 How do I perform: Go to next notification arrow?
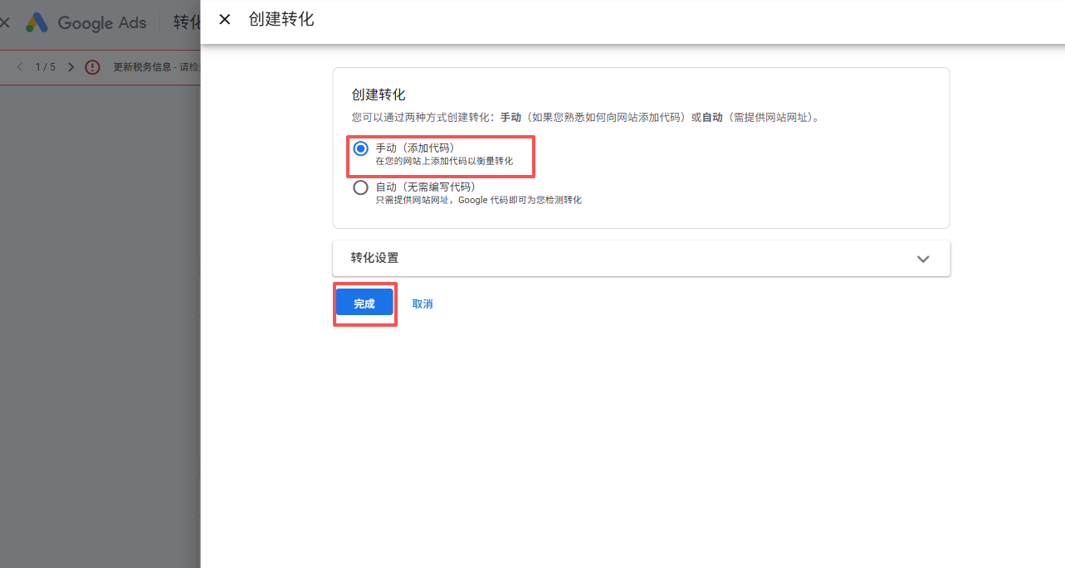71,67
